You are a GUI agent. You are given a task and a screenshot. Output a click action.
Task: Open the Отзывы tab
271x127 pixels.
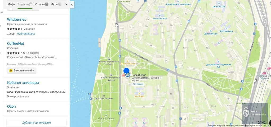click(42, 4)
